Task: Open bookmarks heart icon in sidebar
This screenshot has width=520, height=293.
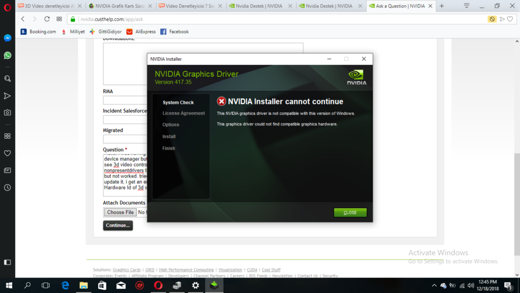Action: point(8,153)
